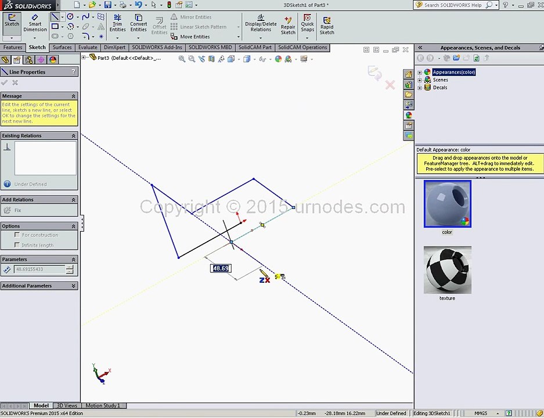Click the Fix relation button
Screen dimensions: 544x418
pyautogui.click(x=13, y=210)
